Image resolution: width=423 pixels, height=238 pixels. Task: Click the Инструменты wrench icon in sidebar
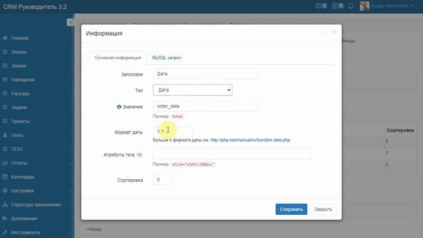5,232
